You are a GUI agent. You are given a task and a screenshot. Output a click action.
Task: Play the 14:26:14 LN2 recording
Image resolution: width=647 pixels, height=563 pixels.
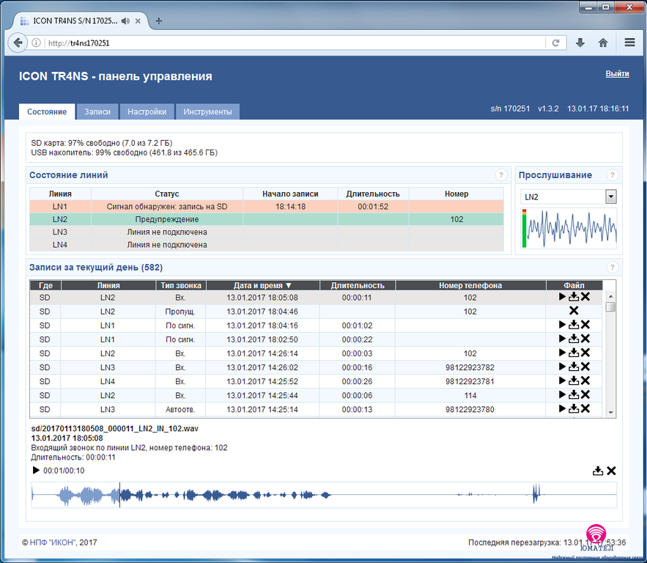point(562,353)
